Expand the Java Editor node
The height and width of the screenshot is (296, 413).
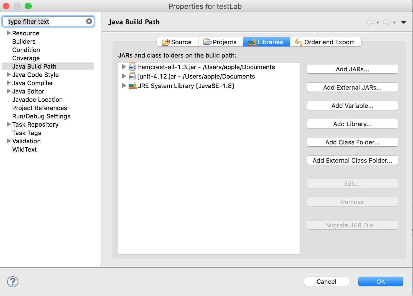9,91
